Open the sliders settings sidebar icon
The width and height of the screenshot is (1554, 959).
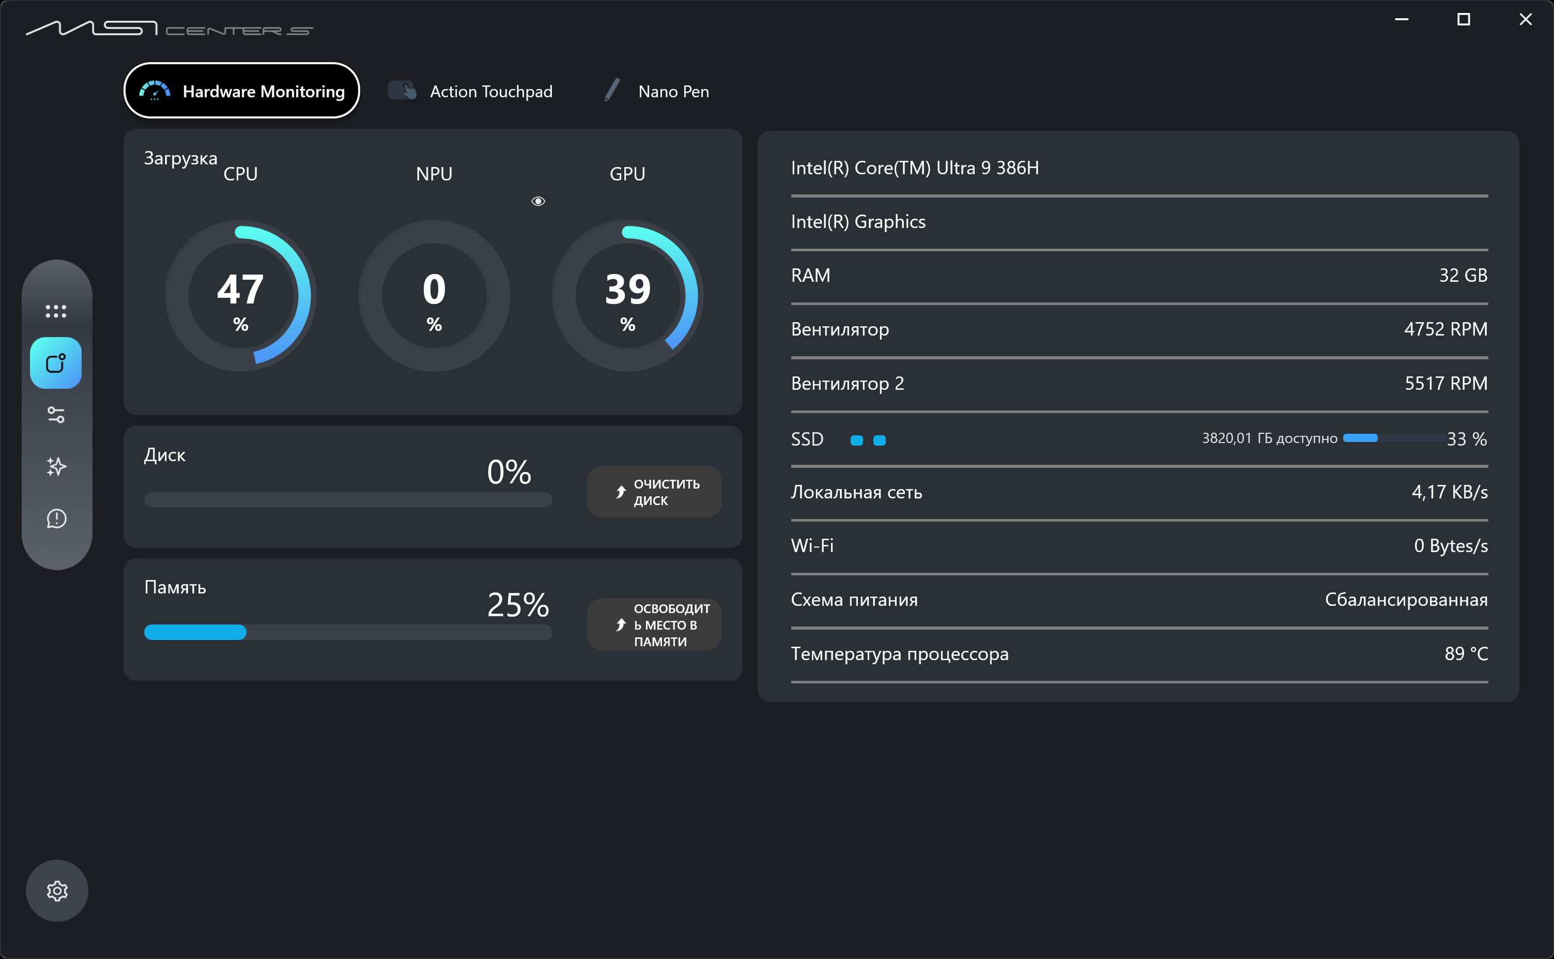coord(56,415)
